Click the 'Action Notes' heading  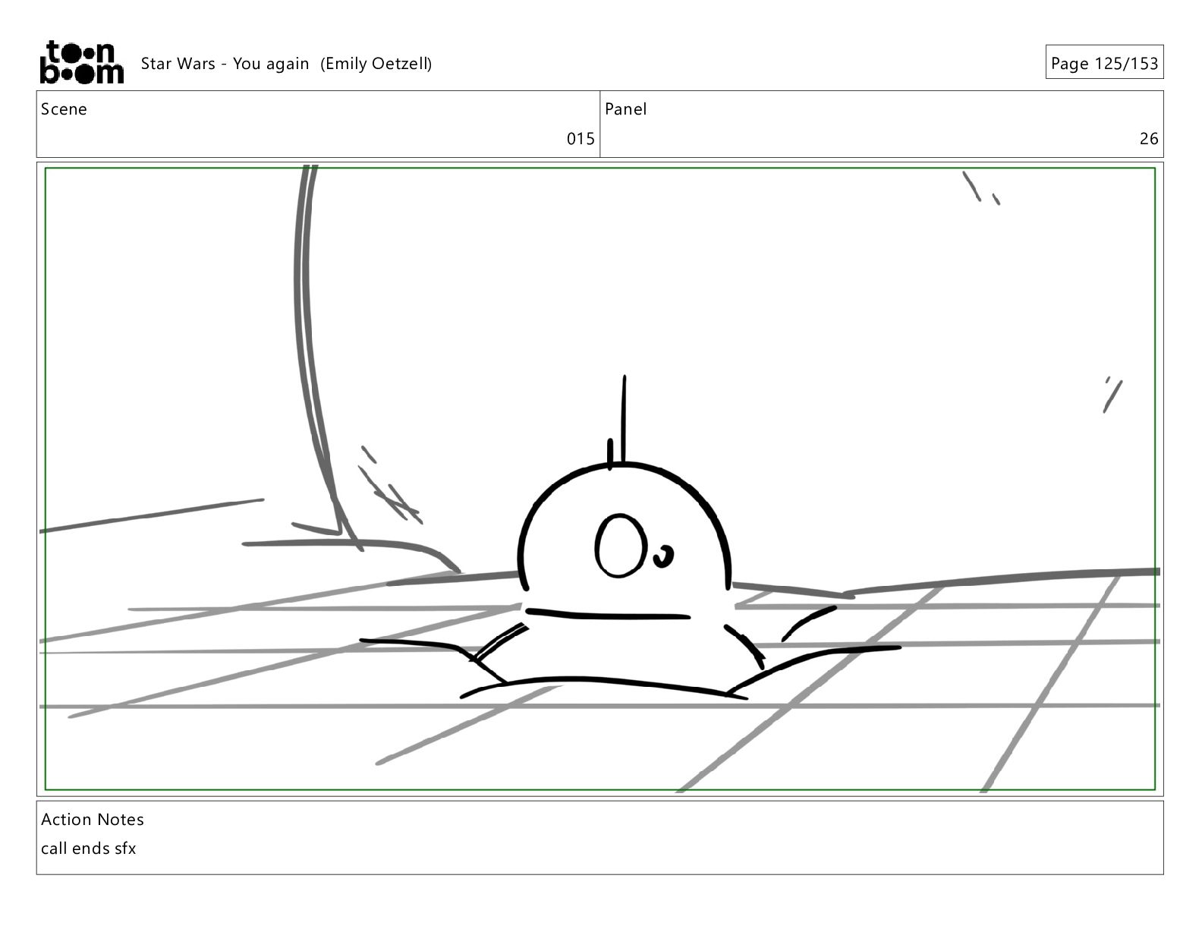[93, 820]
